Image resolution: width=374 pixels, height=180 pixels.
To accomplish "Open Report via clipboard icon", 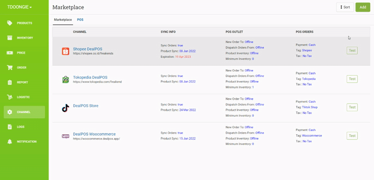I will [9, 82].
